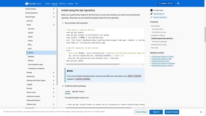
Task: Expand the Storage section chevron
Action: point(54,72)
